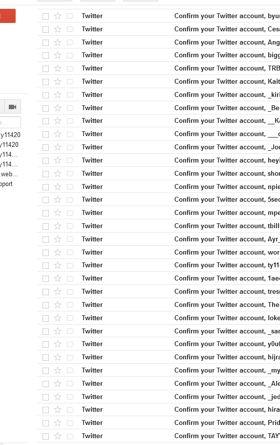The height and width of the screenshot is (445, 280).
Task: Toggle importance marker on Prid email
Action: [x=70, y=423]
